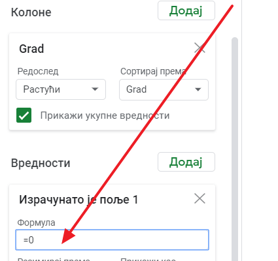Image resolution: width=278 pixels, height=261 pixels.
Task: Uncheck the Прикажи укупне вредности checkbox
Action: click(x=24, y=115)
